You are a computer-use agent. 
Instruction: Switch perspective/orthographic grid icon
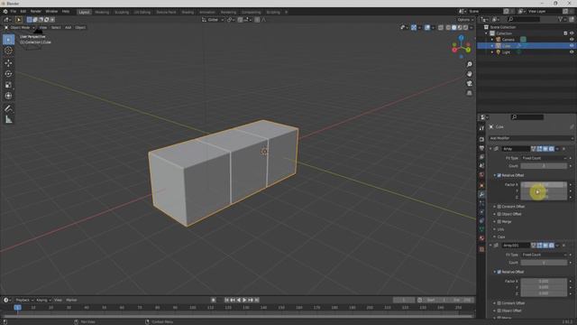pos(469,93)
